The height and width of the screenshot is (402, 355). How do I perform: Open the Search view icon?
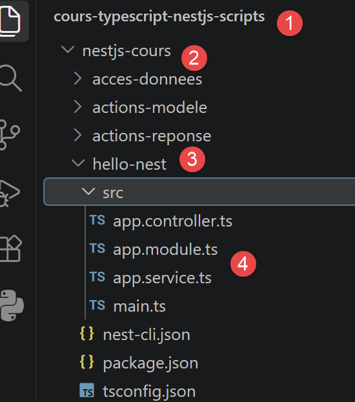pyautogui.click(x=10, y=78)
